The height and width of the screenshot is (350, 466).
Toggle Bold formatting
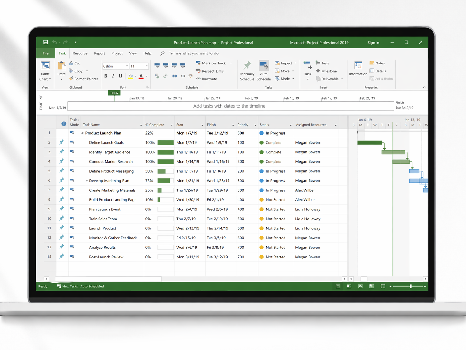[x=106, y=76]
